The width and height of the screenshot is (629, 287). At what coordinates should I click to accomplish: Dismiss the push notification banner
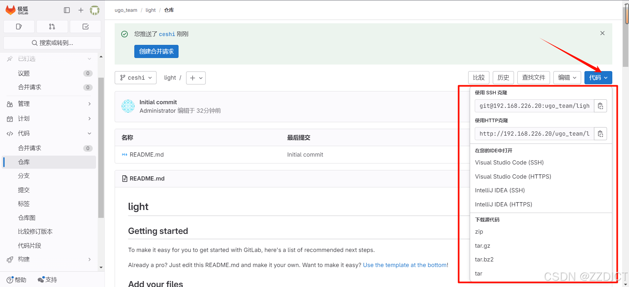coord(602,33)
